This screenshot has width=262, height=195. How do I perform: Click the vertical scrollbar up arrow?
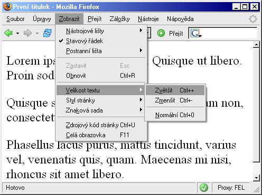(x=256, y=45)
